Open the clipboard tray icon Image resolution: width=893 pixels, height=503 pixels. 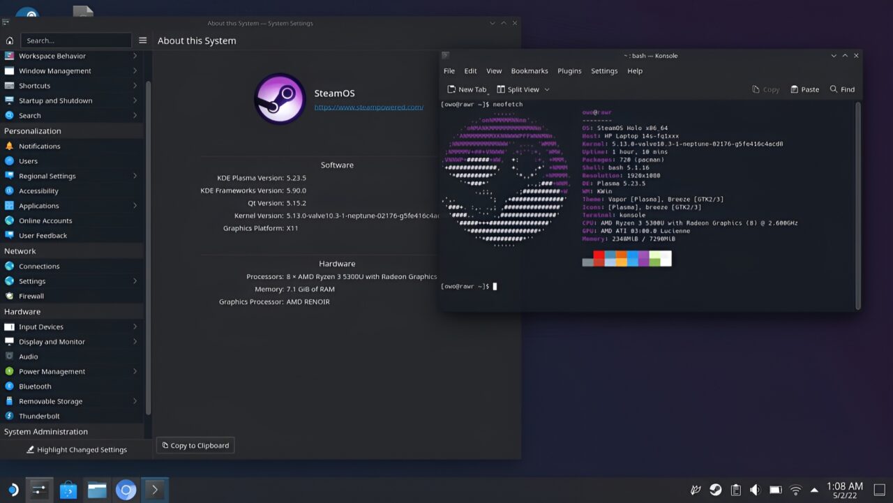735,490
